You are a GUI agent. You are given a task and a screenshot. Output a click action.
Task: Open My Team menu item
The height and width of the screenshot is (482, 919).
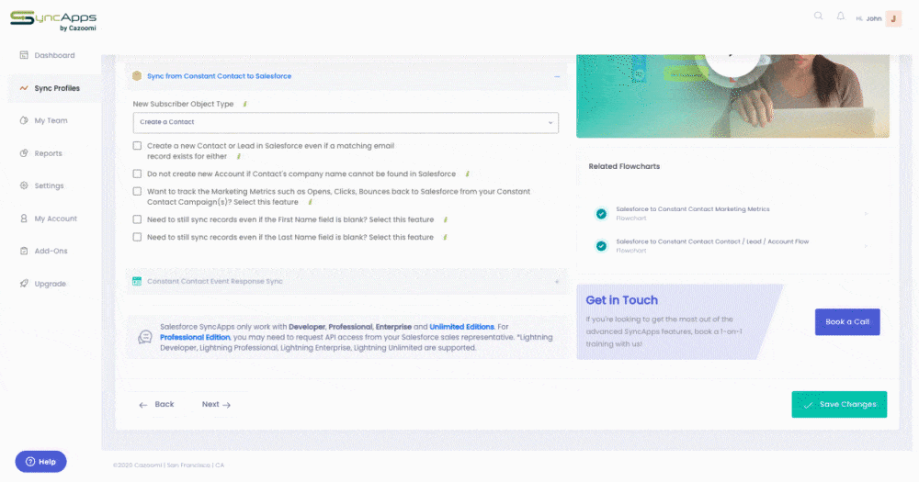[x=51, y=120]
